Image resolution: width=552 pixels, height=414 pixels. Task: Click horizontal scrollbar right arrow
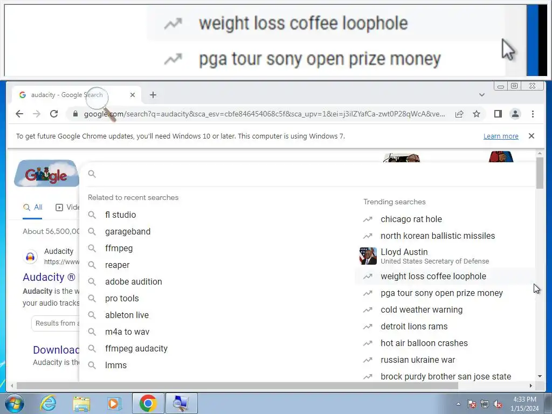[x=531, y=386]
